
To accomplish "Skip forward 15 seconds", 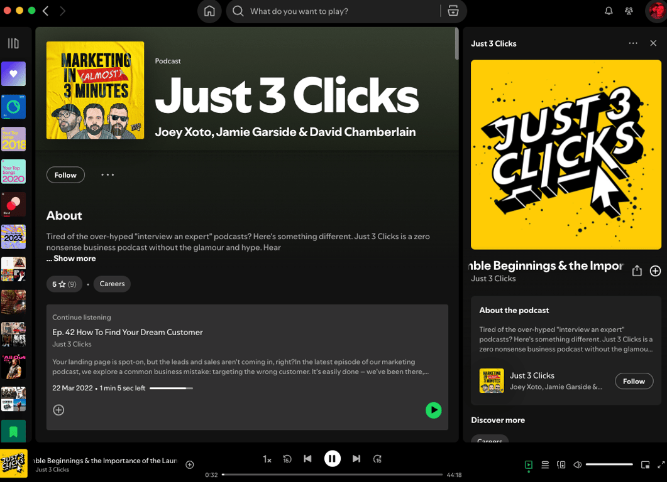I will tap(377, 459).
